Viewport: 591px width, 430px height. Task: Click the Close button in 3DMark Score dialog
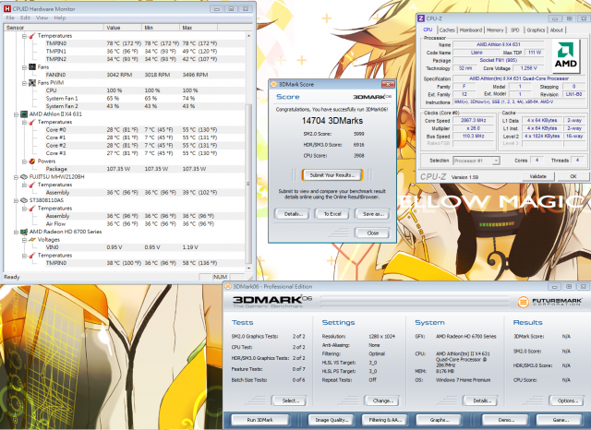373,233
